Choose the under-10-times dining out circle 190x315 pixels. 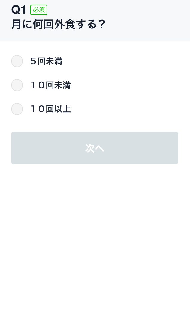pyautogui.click(x=17, y=85)
